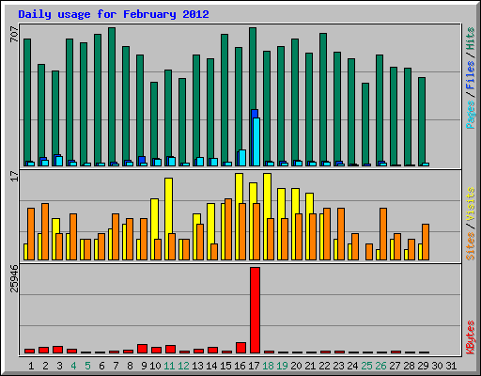Screen dimensions: 481x376
Task: Click the day 31 axis label
Action: pos(451,366)
